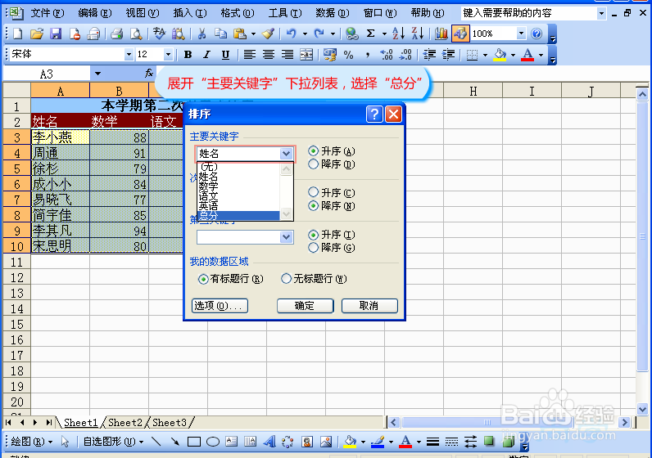The width and height of the screenshot is (652, 458).
Task: Open the zoom 100% dropdown
Action: pos(521,34)
